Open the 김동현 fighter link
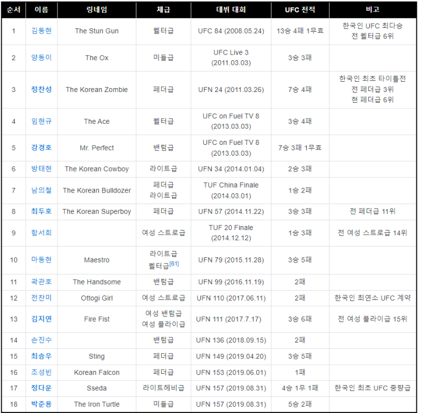 (x=41, y=31)
